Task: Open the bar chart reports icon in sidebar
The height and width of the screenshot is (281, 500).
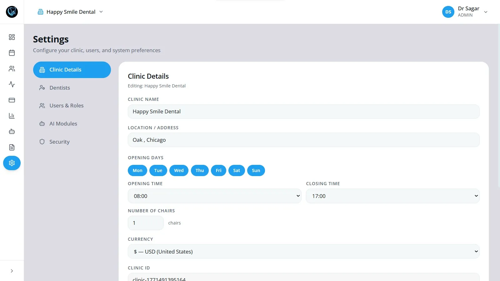Action: coord(12,116)
